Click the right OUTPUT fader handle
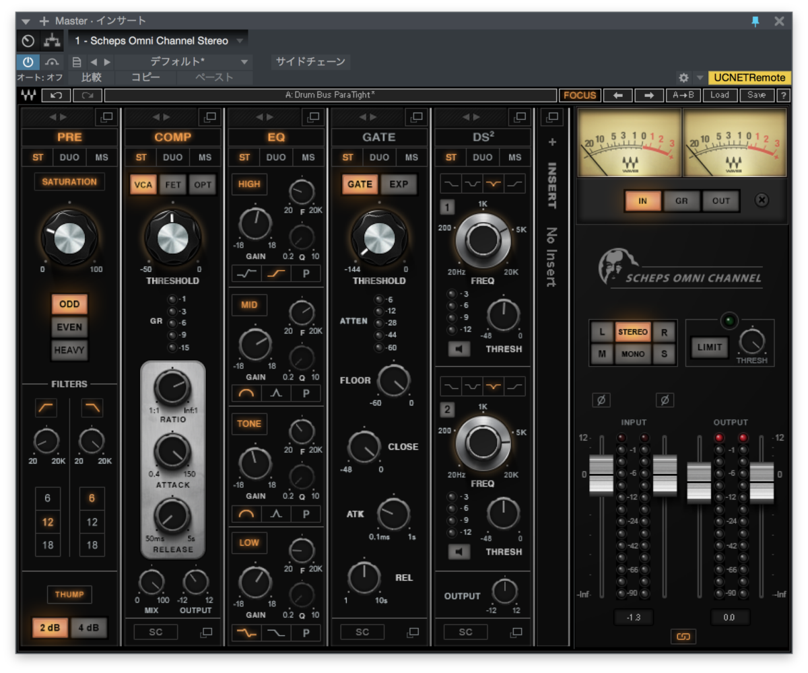 pyautogui.click(x=762, y=483)
